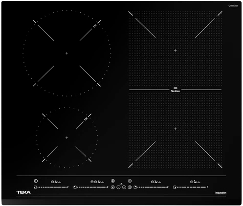This screenshot has height=206, width=243.
Task: Tap the P boost end of second slider
Action: pyautogui.click(x=108, y=187)
